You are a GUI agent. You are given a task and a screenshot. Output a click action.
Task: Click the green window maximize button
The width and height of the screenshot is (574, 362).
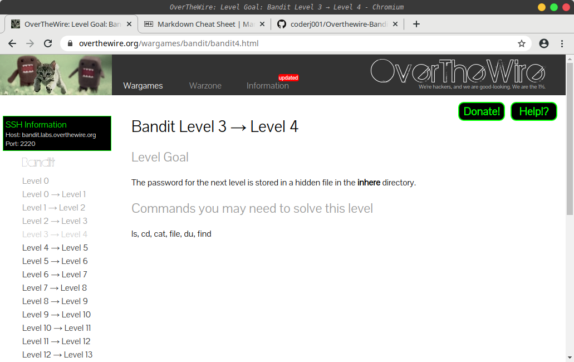(554, 7)
